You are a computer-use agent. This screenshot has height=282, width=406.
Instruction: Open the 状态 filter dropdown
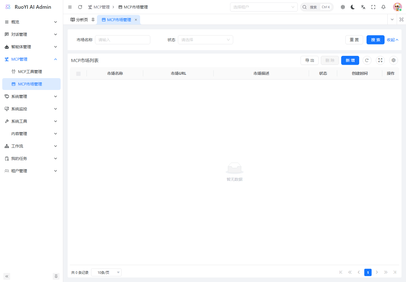click(206, 40)
